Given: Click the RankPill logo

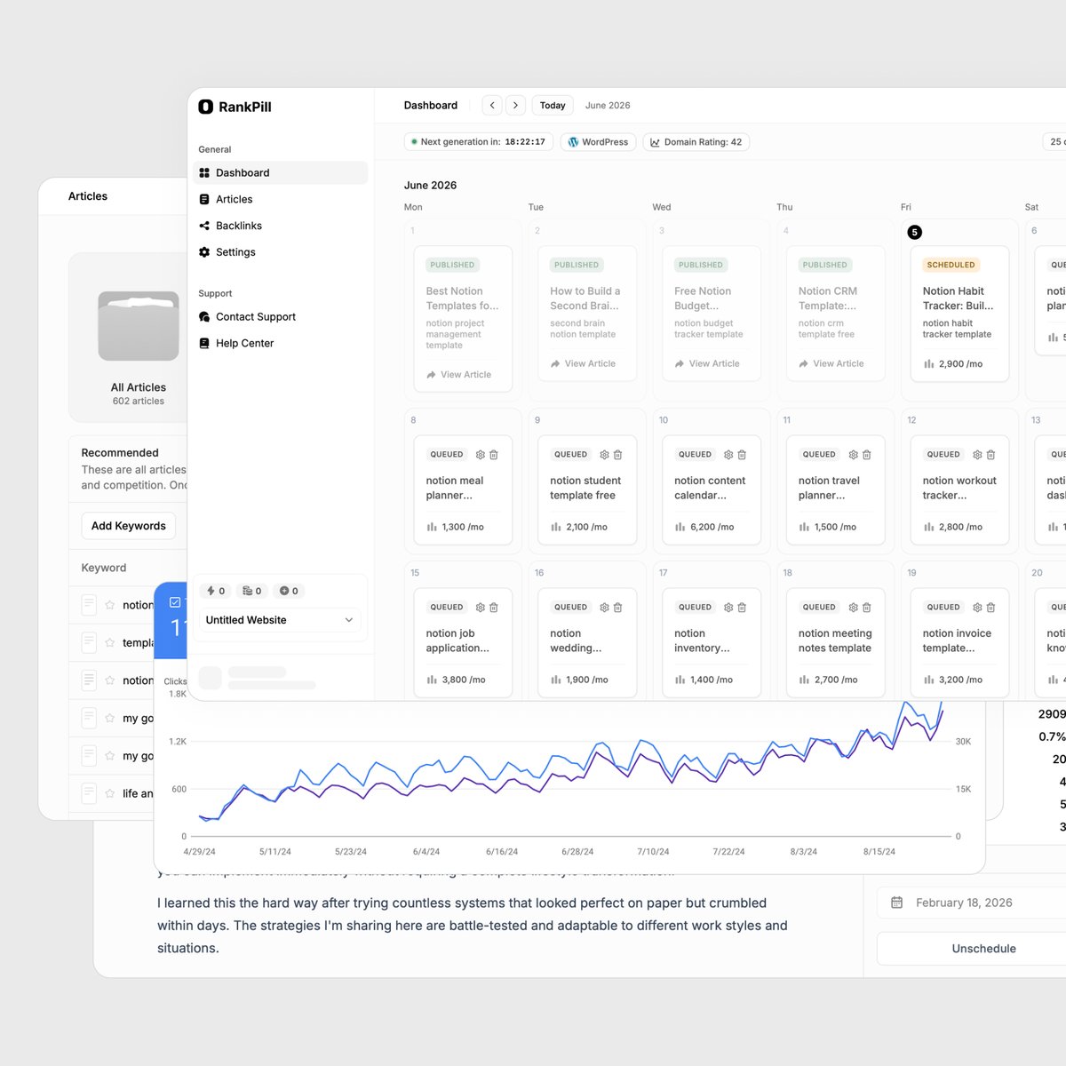Looking at the screenshot, I should tap(235, 107).
